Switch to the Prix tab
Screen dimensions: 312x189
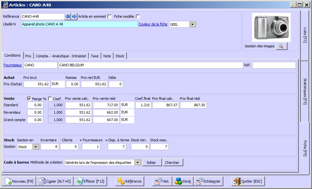[28, 56]
